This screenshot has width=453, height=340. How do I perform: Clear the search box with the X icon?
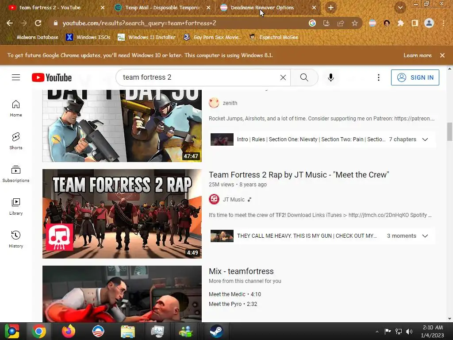(x=283, y=77)
